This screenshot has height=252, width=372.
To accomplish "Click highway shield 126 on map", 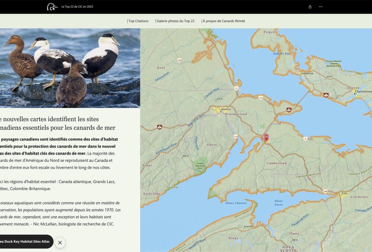I will pos(179,60).
